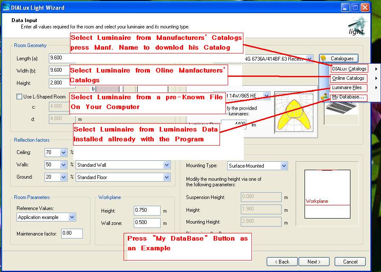This screenshot has height=272, width=381.
Task: Click the yellow book icon beside Catalogues
Action: pos(324,58)
